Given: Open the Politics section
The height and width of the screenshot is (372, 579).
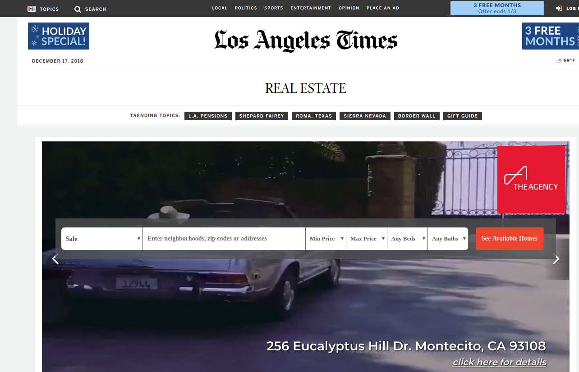Looking at the screenshot, I should tap(246, 8).
